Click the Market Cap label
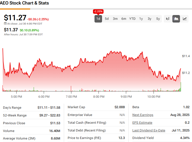The height and width of the screenshot is (142, 192). click(x=76, y=107)
